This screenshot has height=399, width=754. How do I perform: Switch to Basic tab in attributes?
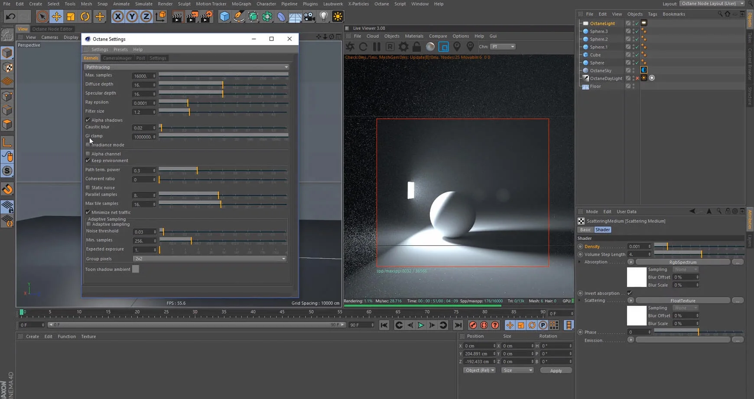[x=585, y=230]
